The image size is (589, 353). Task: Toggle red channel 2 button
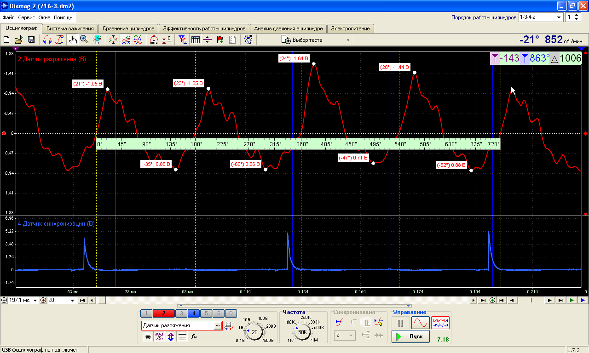tap(164, 313)
